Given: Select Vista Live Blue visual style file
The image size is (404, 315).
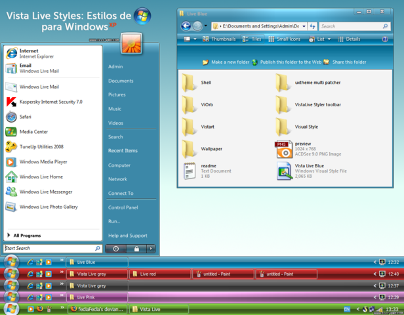Looking at the screenshot, I should [312, 171].
